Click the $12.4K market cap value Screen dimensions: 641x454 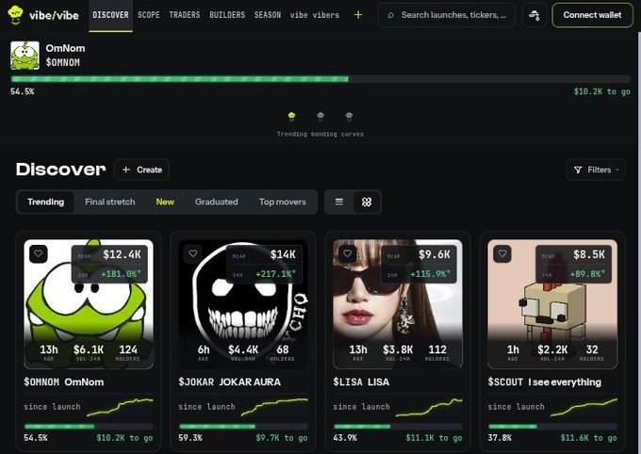point(122,254)
